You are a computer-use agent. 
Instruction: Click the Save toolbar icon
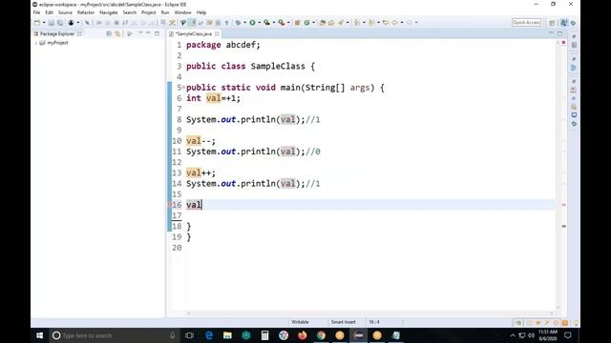coord(51,23)
